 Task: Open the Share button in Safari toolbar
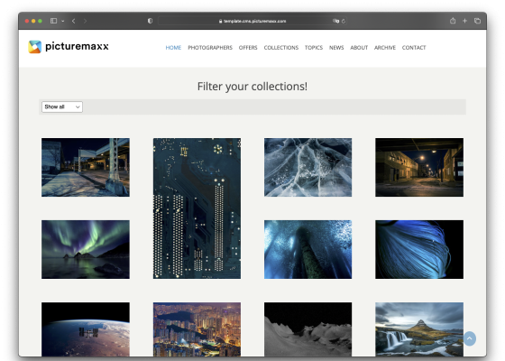point(453,21)
